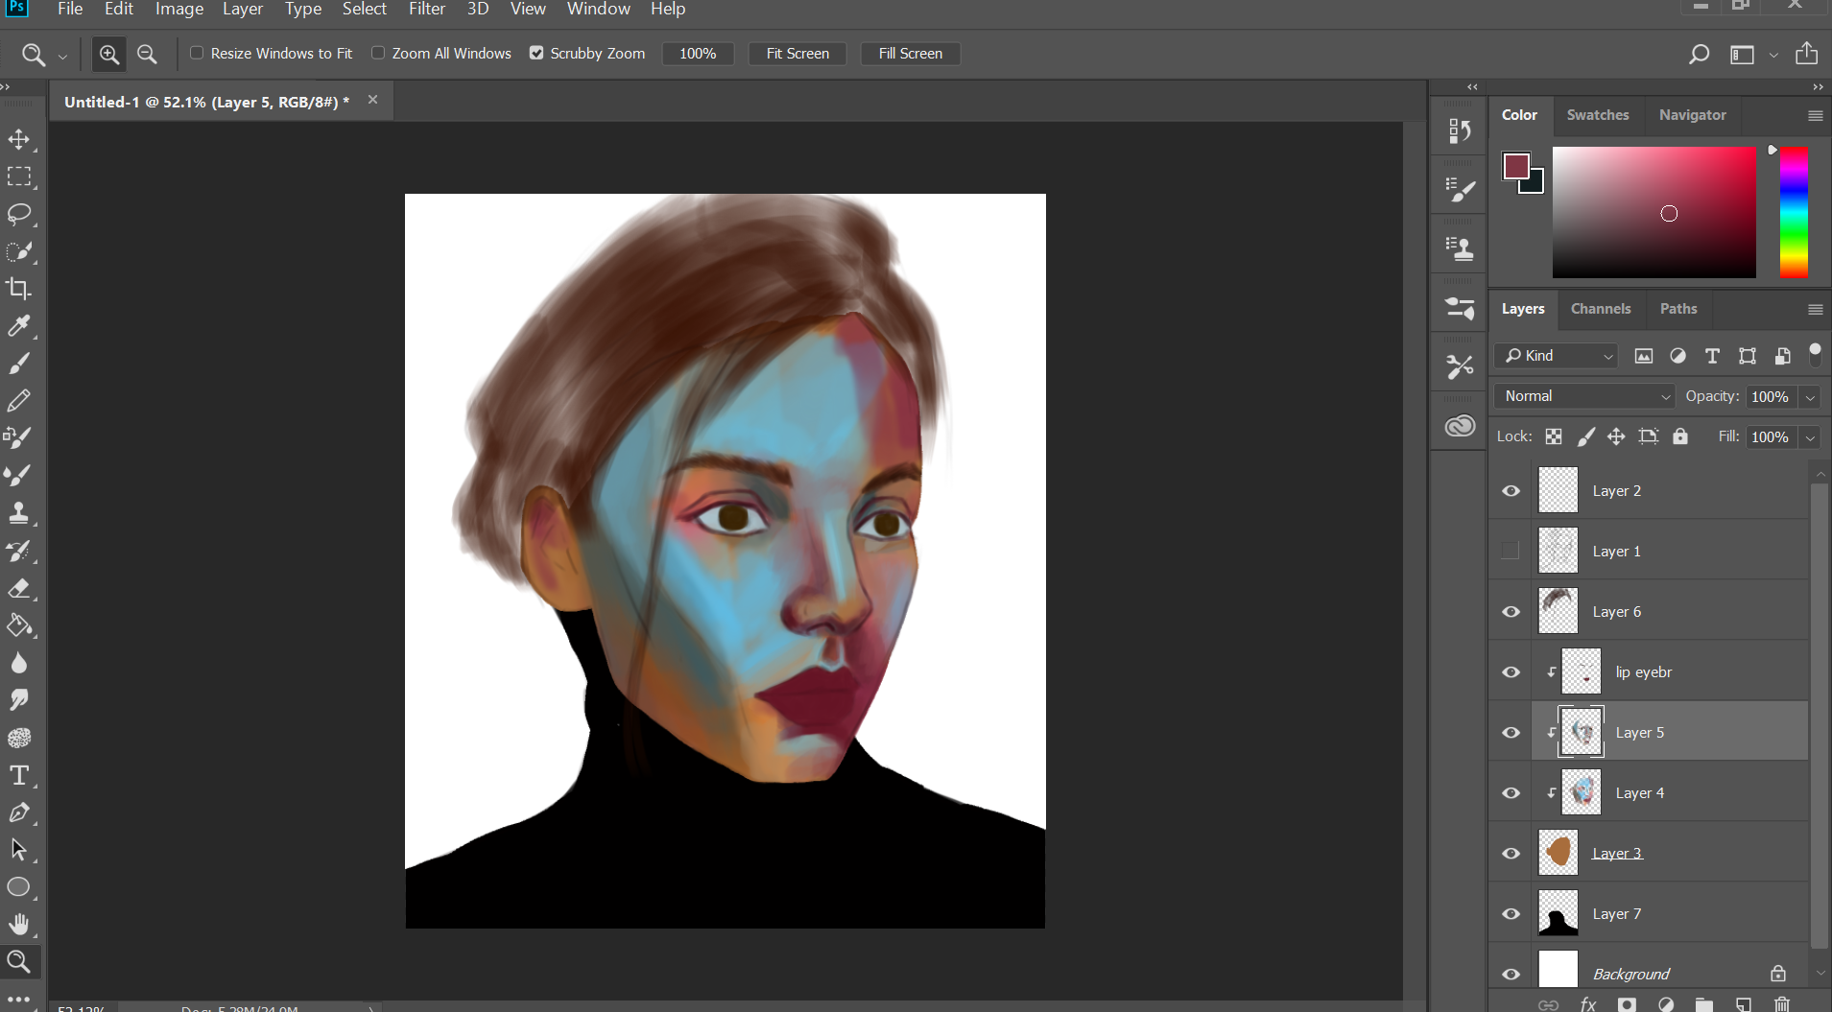The width and height of the screenshot is (1832, 1012).
Task: Select the Smudge tool
Action: click(x=19, y=700)
